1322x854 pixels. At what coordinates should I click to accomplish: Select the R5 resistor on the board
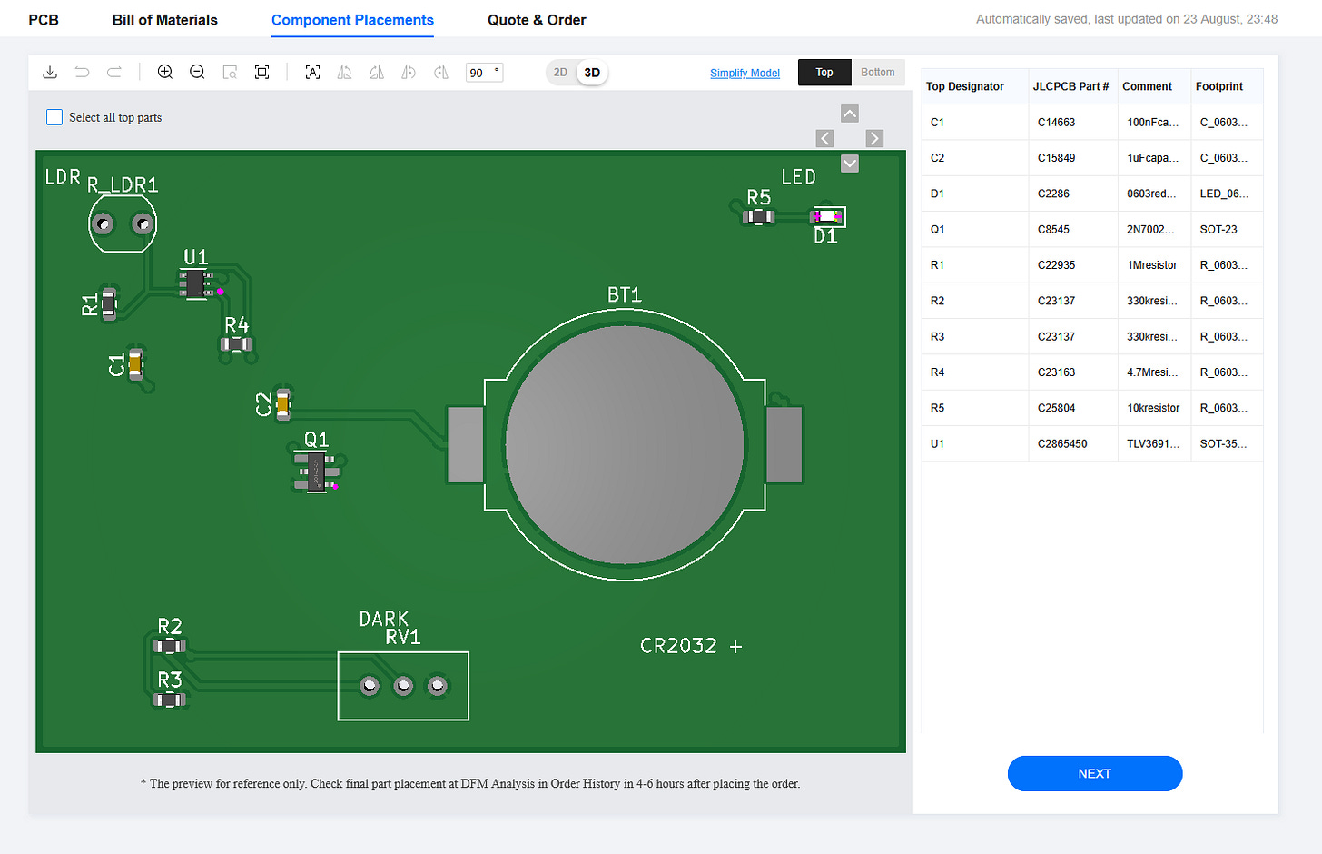[759, 216]
